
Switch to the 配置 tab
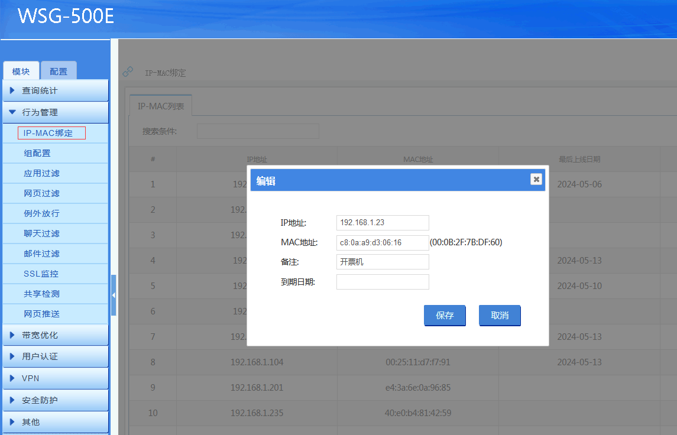pos(59,72)
